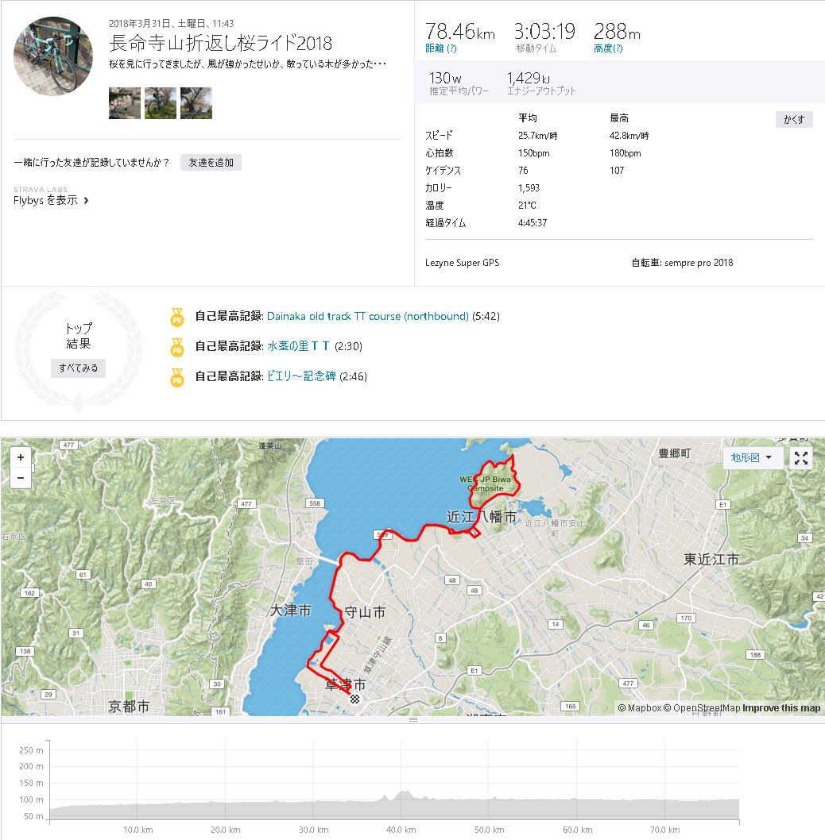Enter fullscreen map view
Screen dimensions: 825x840
(x=801, y=458)
